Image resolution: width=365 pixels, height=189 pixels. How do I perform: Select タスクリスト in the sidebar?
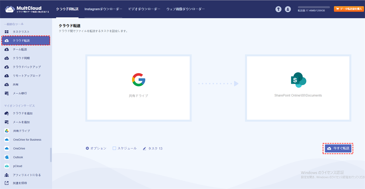click(21, 32)
